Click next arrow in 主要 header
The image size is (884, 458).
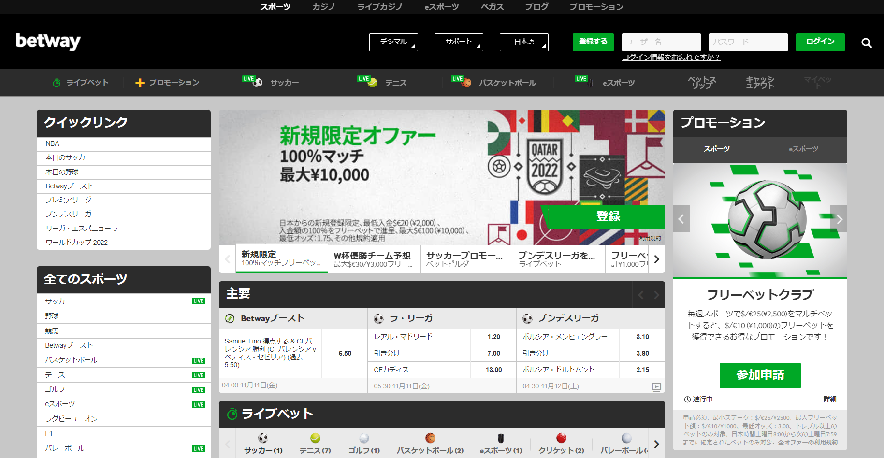tap(656, 295)
